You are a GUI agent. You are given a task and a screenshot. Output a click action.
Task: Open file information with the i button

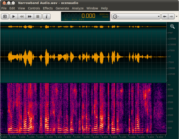(x=47, y=17)
